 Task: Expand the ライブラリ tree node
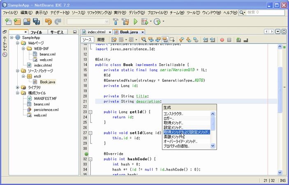pyautogui.click(x=18, y=88)
